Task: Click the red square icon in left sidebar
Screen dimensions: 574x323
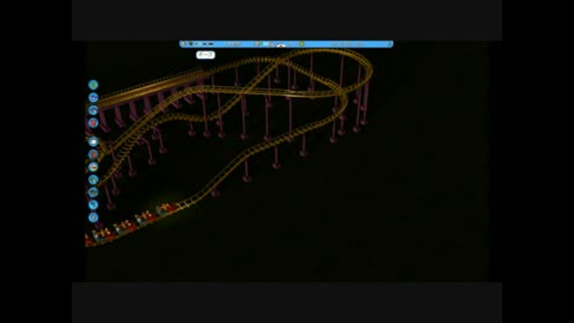Action: [x=93, y=123]
